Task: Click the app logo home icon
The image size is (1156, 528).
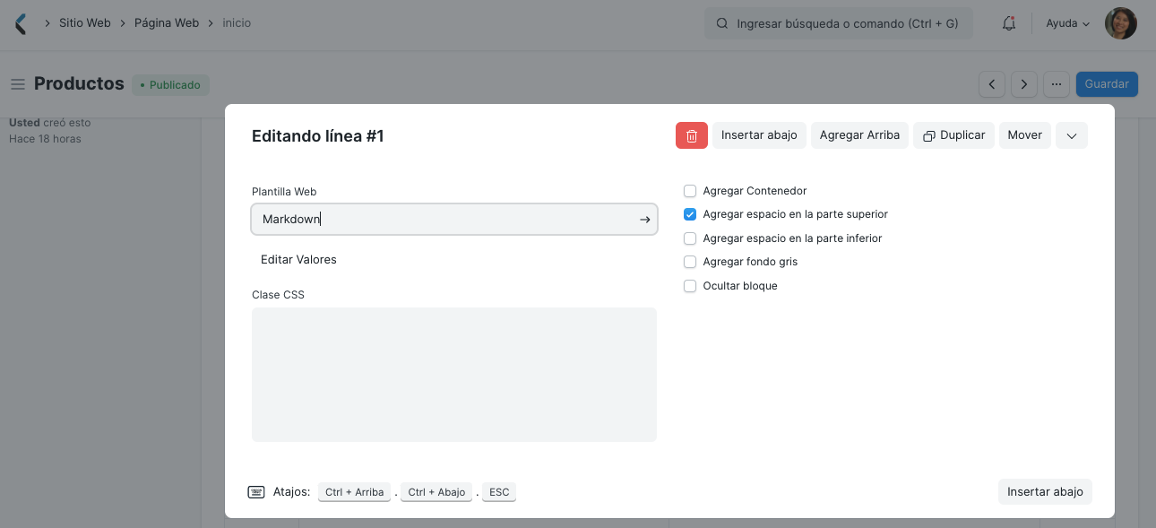Action: [x=21, y=23]
